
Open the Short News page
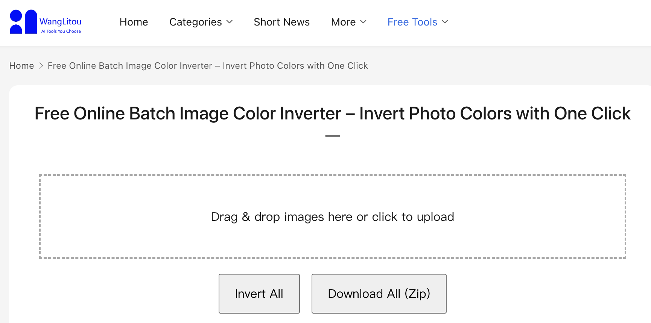[x=281, y=22]
